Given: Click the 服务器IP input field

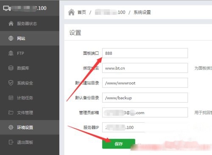Looking at the screenshot, I should 145,127.
